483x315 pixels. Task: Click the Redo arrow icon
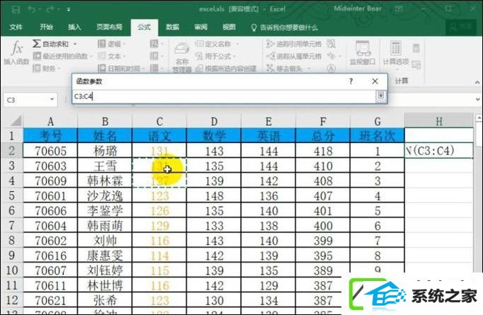(x=50, y=9)
